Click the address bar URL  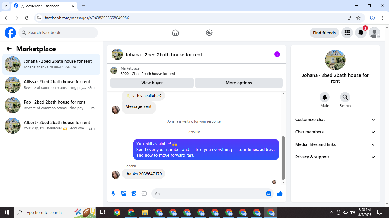[87, 18]
